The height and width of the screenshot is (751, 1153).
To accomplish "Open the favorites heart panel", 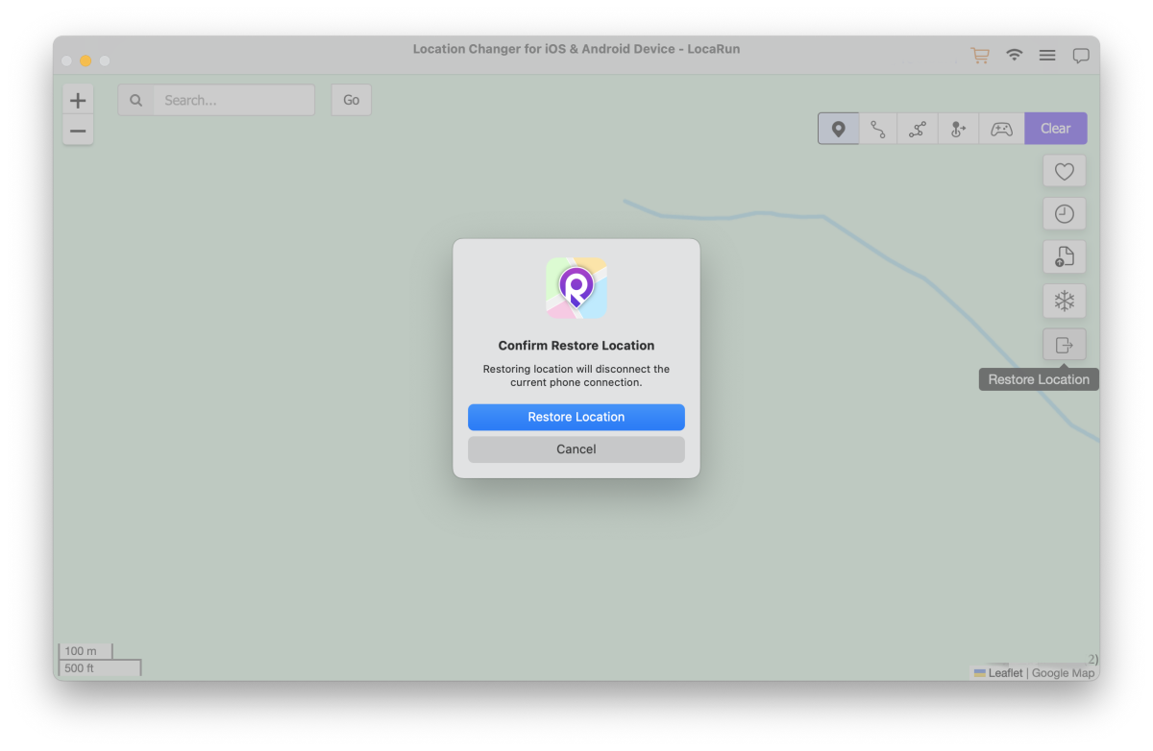I will point(1064,171).
